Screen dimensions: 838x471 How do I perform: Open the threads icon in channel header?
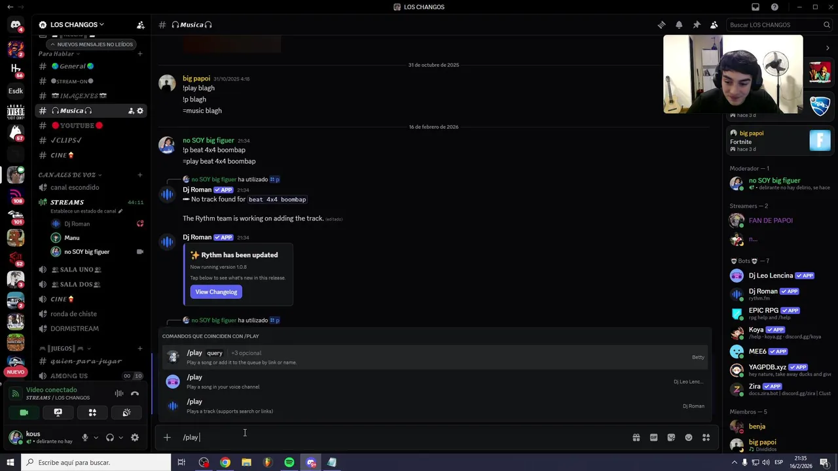pos(661,25)
